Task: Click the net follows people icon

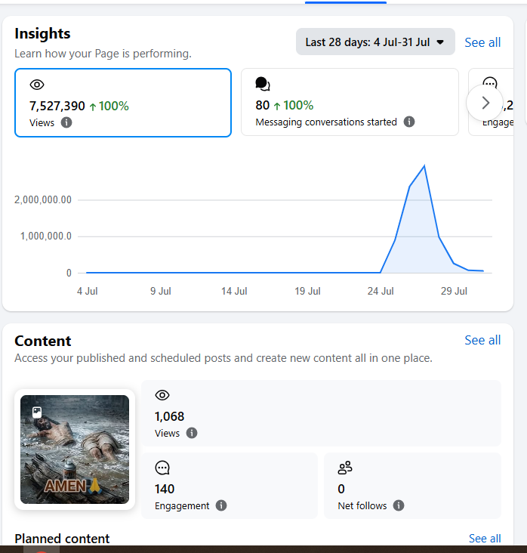Action: coord(345,468)
